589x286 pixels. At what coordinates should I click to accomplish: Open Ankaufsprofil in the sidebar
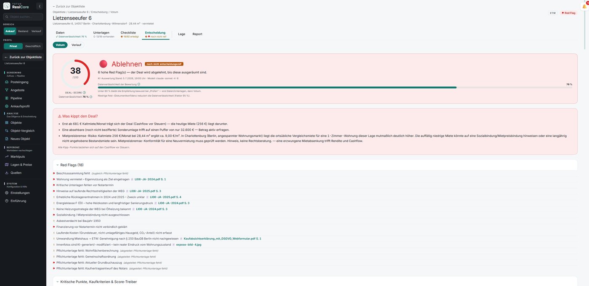click(23, 106)
